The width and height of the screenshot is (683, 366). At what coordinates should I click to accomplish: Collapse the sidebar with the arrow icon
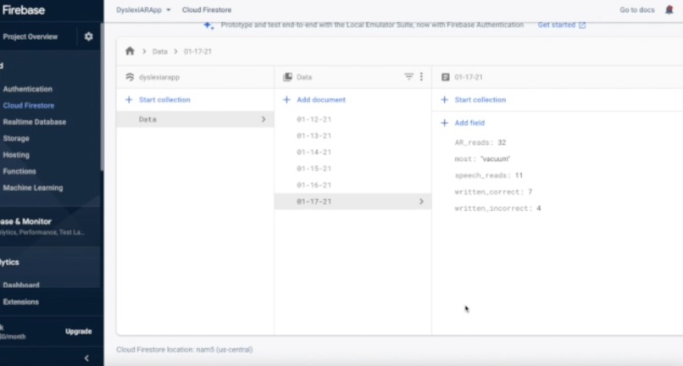point(86,358)
